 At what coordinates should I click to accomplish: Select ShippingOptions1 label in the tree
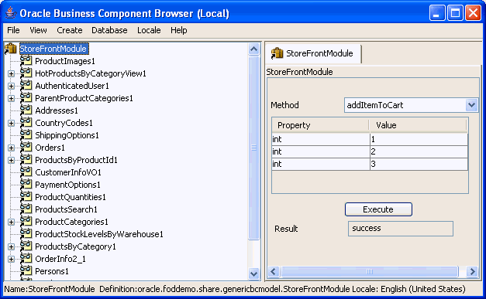coord(67,135)
